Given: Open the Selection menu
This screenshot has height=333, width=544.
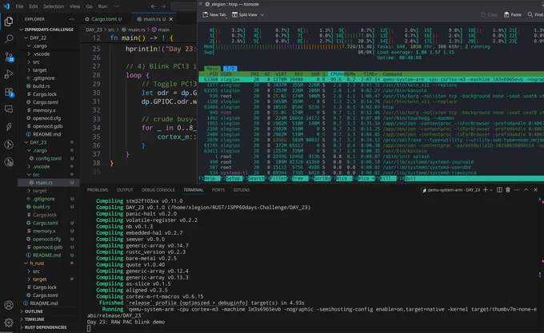Looking at the screenshot, I should click(54, 6).
